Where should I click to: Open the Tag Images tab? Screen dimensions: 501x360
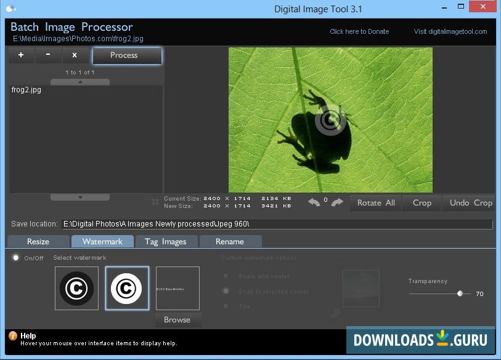coord(166,241)
